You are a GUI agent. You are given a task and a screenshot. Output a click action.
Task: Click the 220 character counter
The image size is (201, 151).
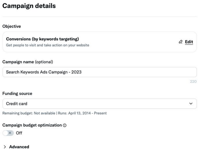pos(193,81)
